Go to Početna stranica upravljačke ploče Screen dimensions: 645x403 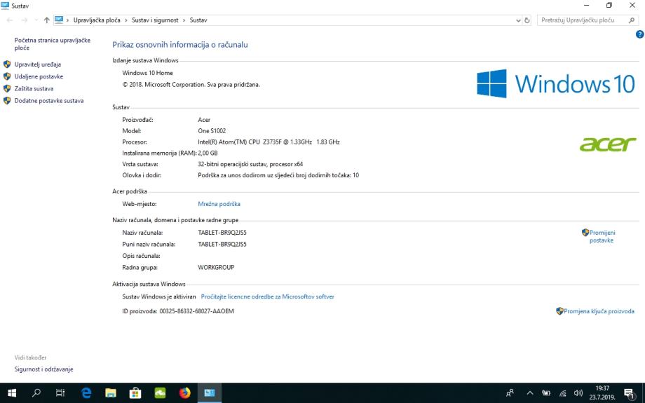[x=53, y=44]
